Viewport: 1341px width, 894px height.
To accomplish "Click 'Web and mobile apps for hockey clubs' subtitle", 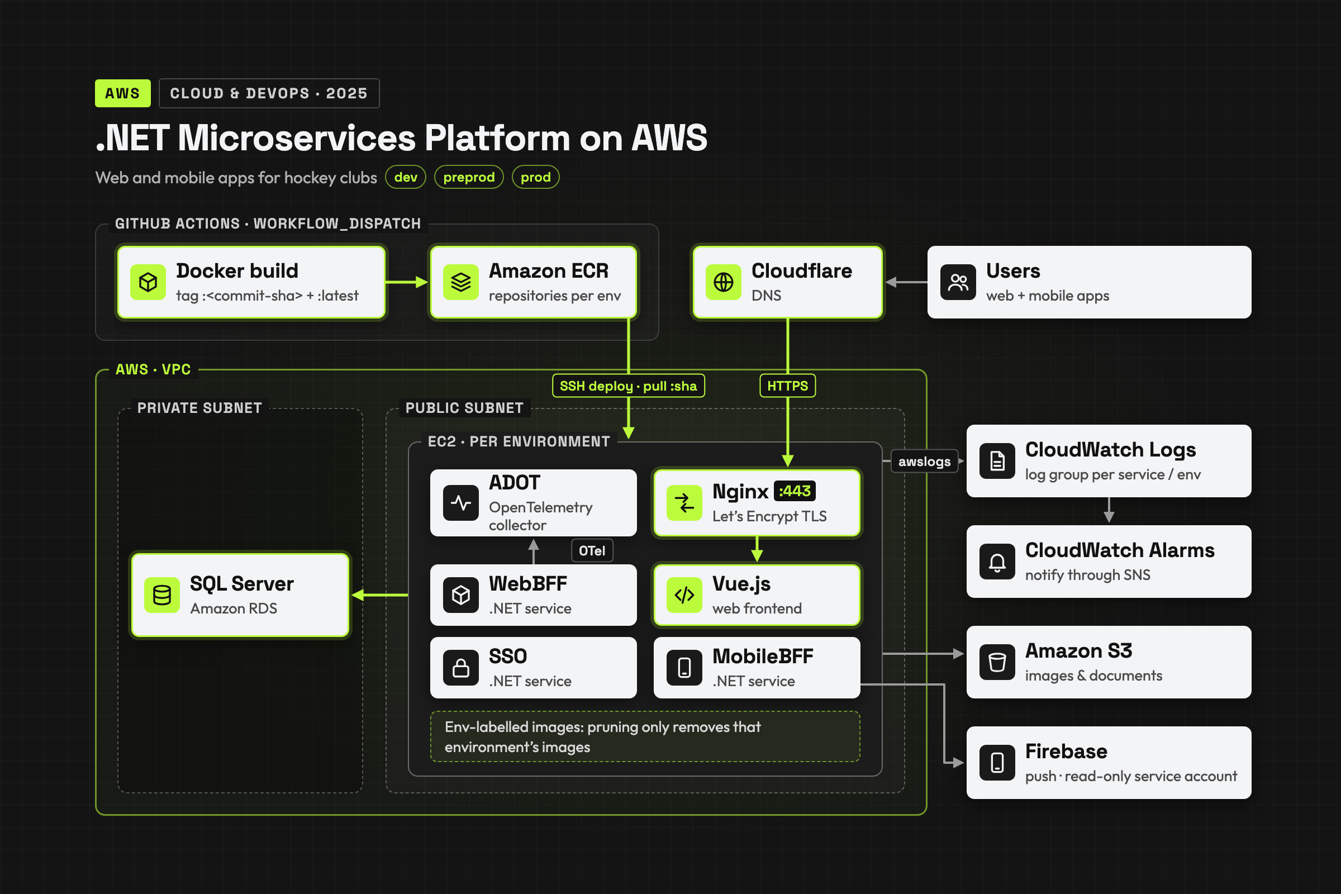I will pyautogui.click(x=236, y=178).
